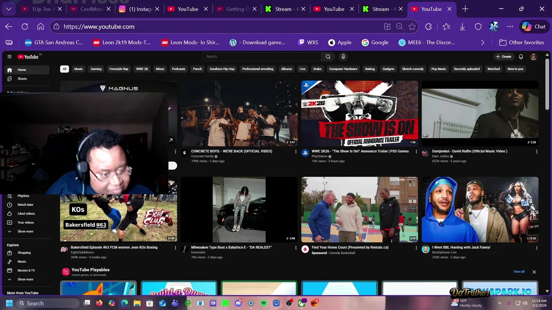
Task: Open Shorts in the sidebar
Action: [x=22, y=79]
